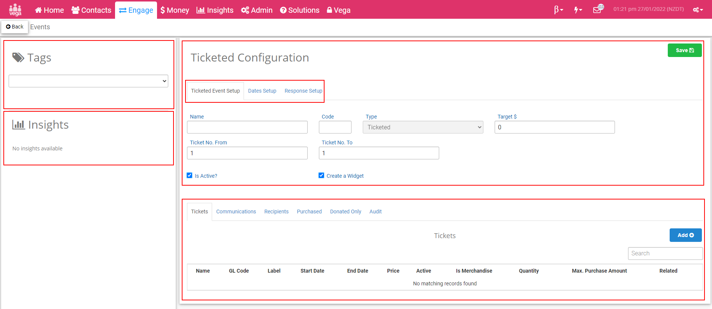Click the date and time display

point(649,9)
